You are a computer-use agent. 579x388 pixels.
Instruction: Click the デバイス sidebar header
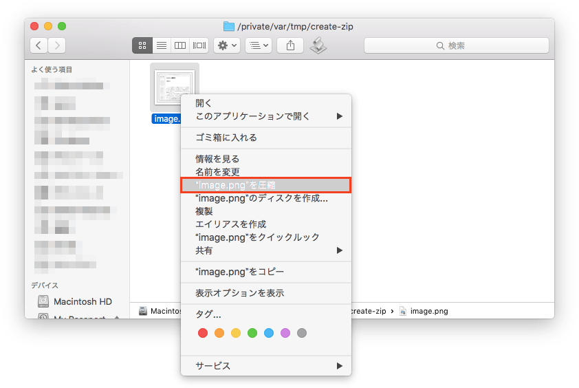(44, 285)
